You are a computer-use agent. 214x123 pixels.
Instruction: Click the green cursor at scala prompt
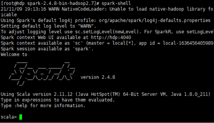coord(21,117)
